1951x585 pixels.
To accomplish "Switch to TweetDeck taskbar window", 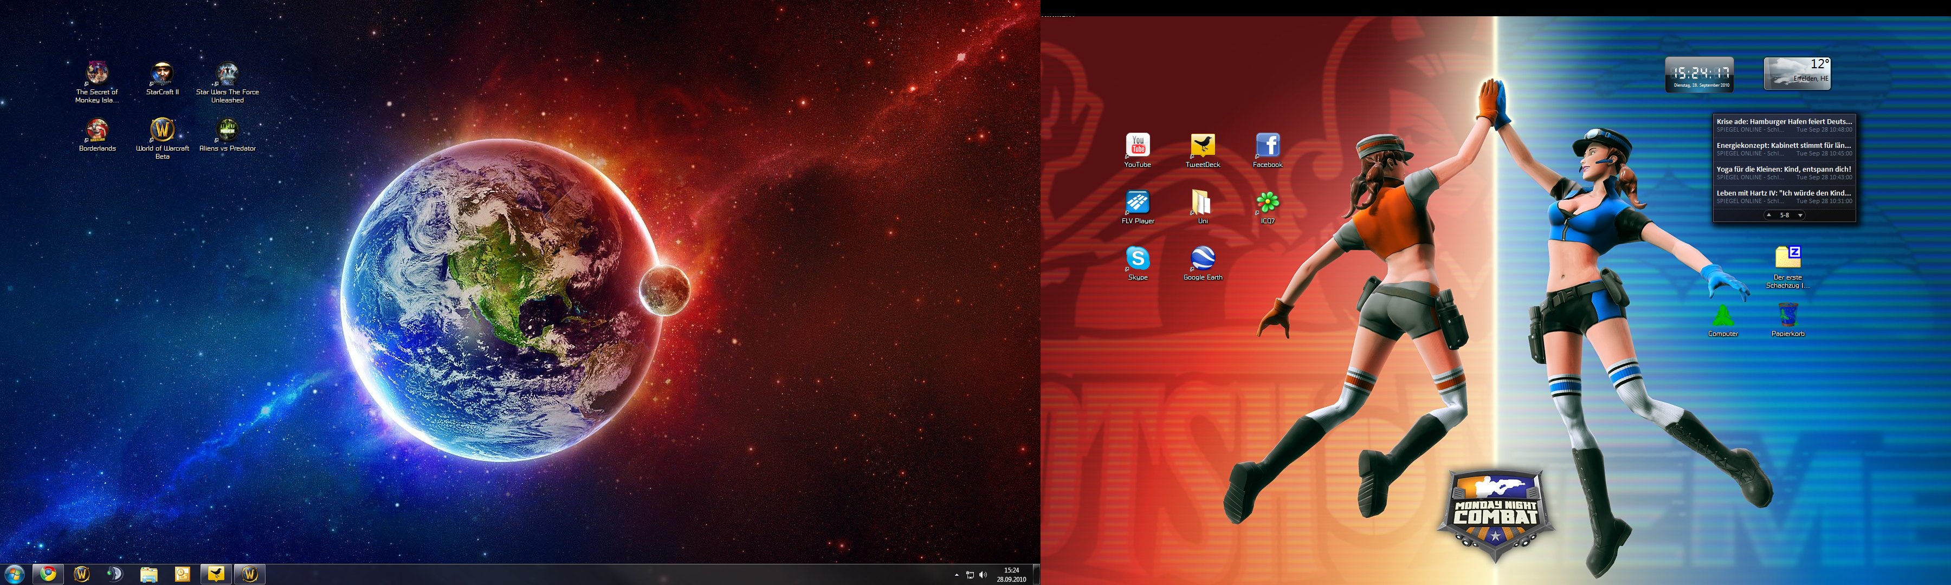I will click(x=216, y=574).
